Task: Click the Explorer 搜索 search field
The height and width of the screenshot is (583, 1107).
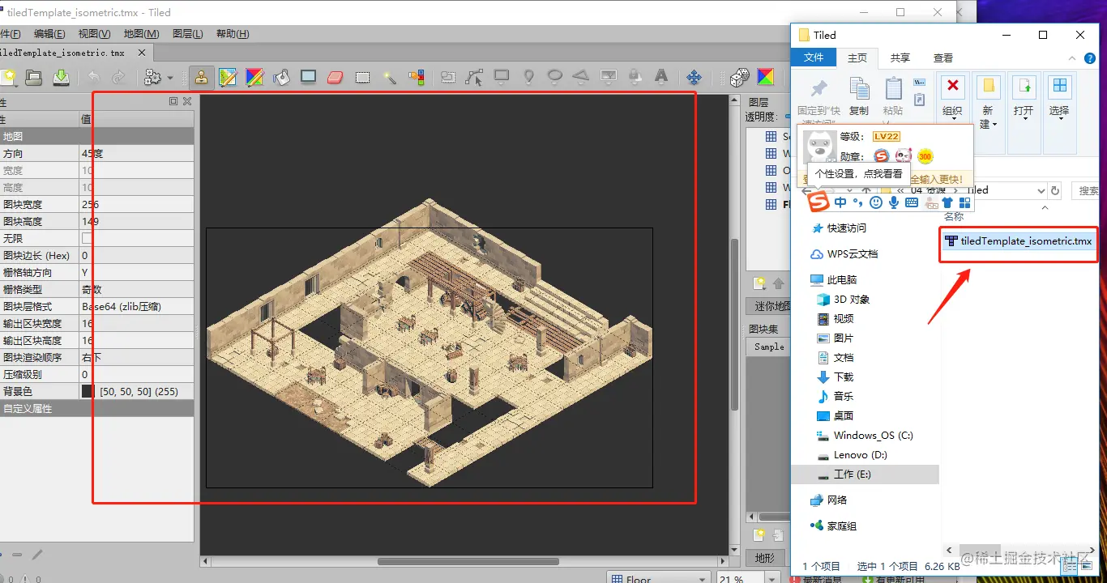Action: coord(1087,190)
